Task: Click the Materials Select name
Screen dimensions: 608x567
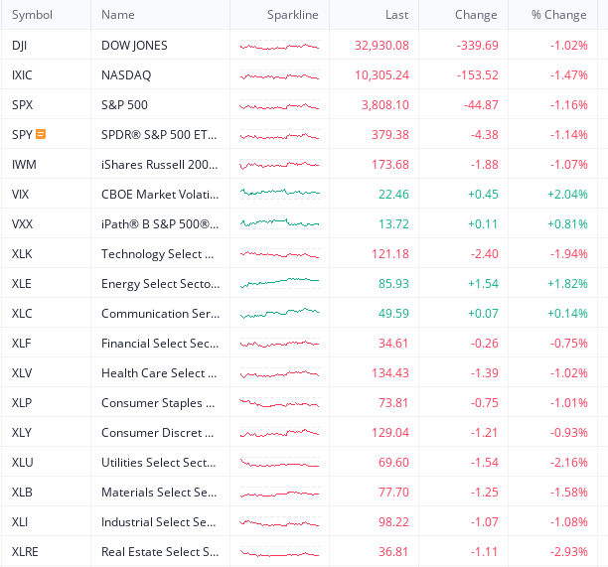Action: click(x=159, y=493)
